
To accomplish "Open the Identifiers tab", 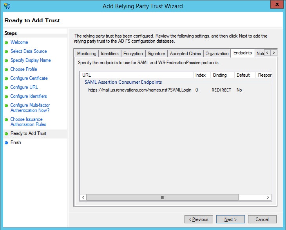I will (x=110, y=54).
